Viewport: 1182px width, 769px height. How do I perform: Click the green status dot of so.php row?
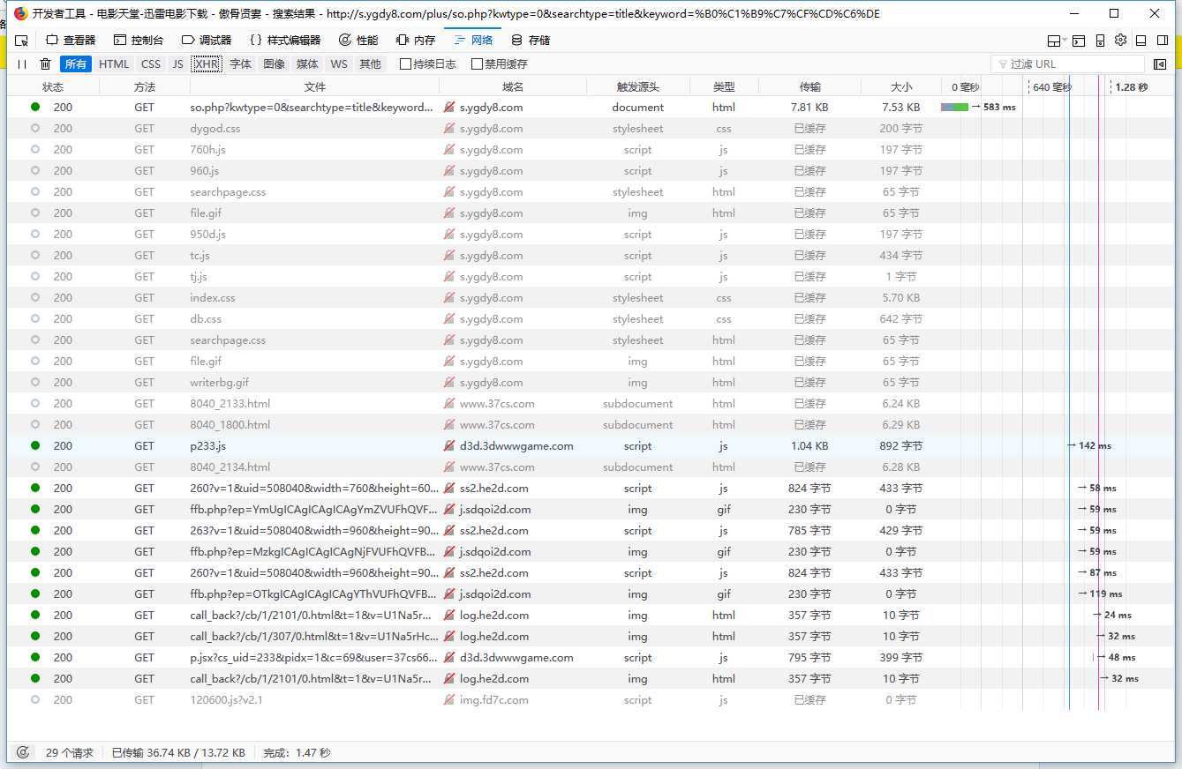pyautogui.click(x=35, y=107)
